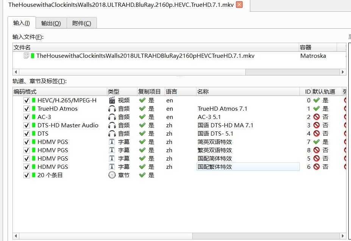Click default-track green check for ID 0
Image resolution: width=351 pixels, height=241 pixels.
[316, 100]
